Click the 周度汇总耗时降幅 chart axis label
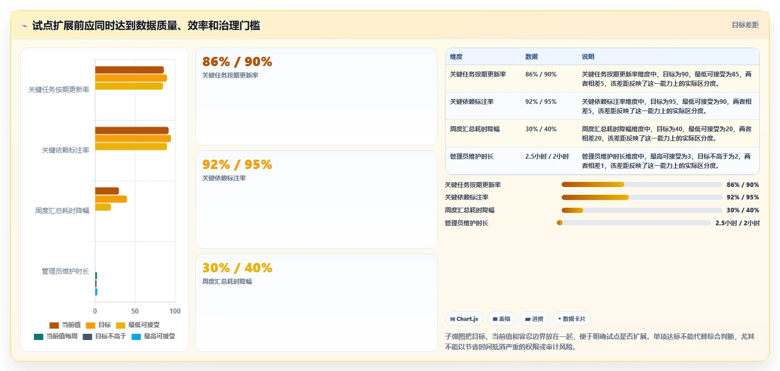This screenshot has width=780, height=371. pos(62,211)
